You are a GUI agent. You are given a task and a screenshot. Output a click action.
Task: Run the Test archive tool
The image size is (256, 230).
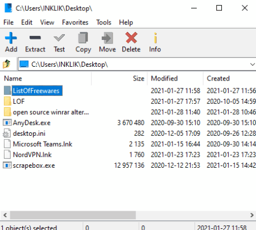point(59,38)
